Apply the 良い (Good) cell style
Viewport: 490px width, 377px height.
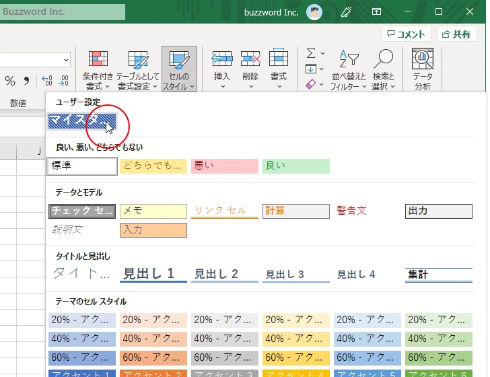click(296, 166)
